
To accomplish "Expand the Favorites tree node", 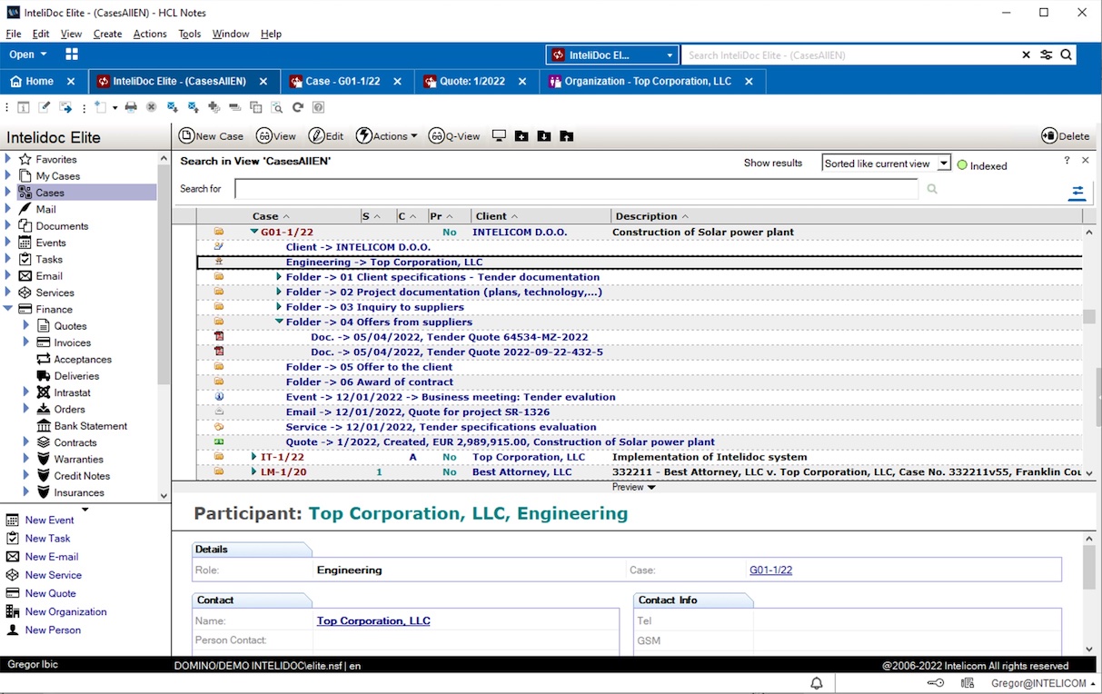I will (x=7, y=159).
